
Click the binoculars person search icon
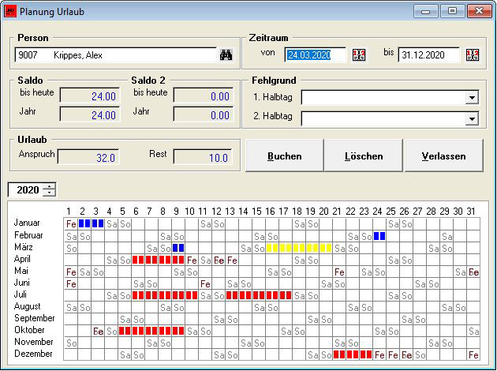click(226, 55)
